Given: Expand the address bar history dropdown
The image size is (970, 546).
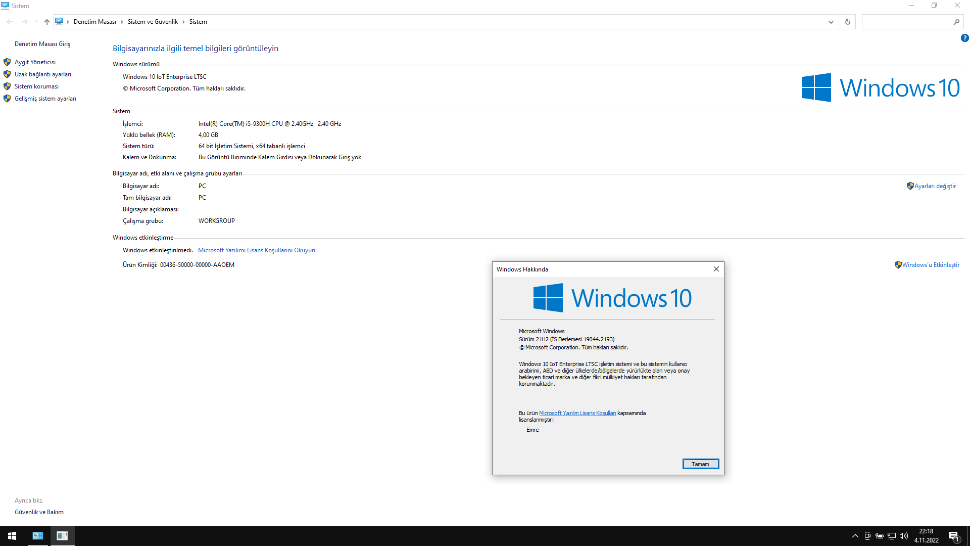Looking at the screenshot, I should coord(831,22).
